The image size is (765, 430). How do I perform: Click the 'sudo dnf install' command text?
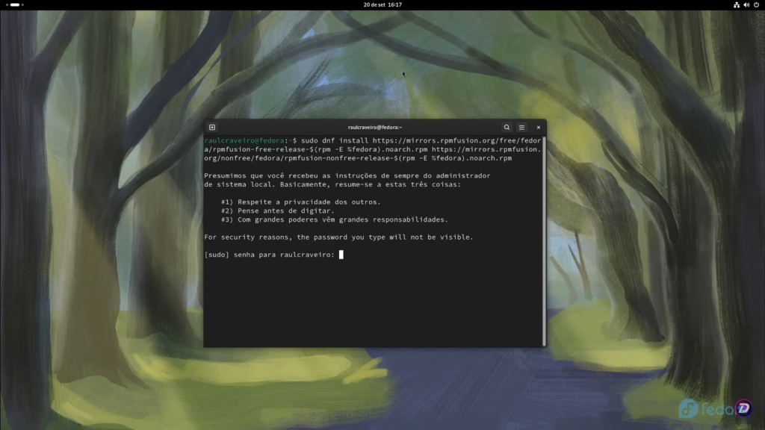[334, 140]
